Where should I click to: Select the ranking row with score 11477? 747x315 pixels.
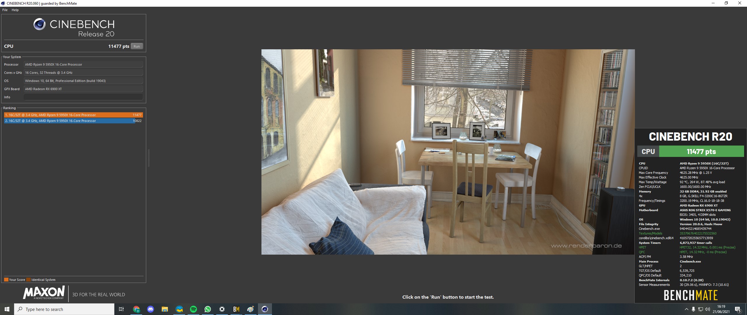click(73, 115)
